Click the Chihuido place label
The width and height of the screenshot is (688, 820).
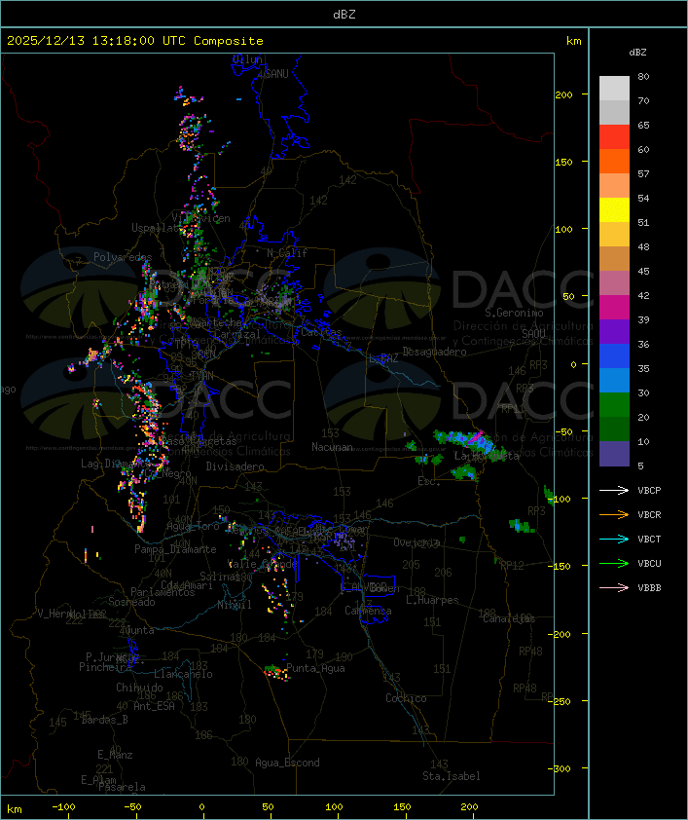coord(139,688)
